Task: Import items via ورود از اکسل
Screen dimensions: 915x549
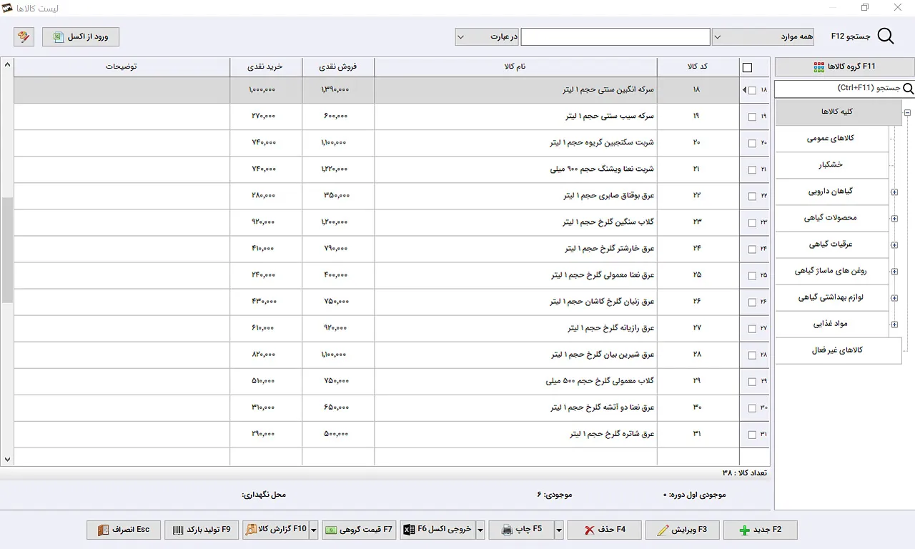Action: pyautogui.click(x=81, y=36)
